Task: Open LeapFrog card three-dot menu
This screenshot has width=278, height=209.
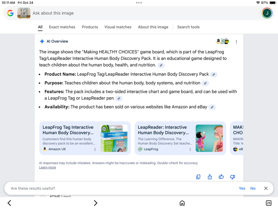Action: [190, 149]
